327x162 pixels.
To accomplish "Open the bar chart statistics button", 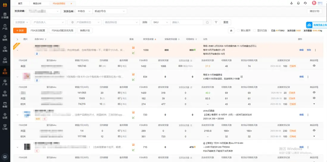I will (x=231, y=30).
